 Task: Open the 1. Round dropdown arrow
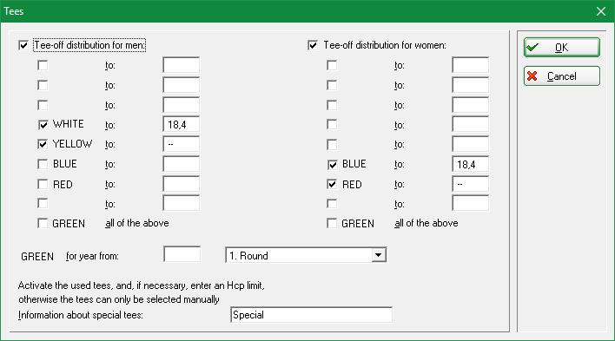pos(378,256)
